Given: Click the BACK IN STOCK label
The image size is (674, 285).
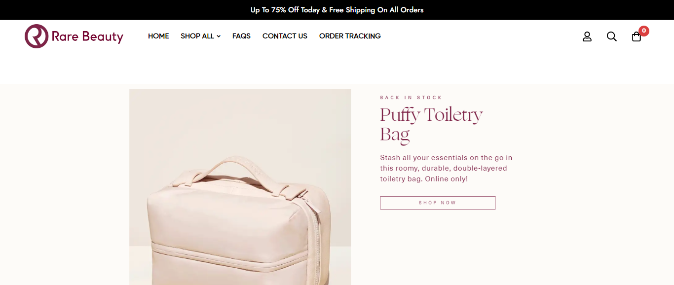Looking at the screenshot, I should tap(411, 98).
